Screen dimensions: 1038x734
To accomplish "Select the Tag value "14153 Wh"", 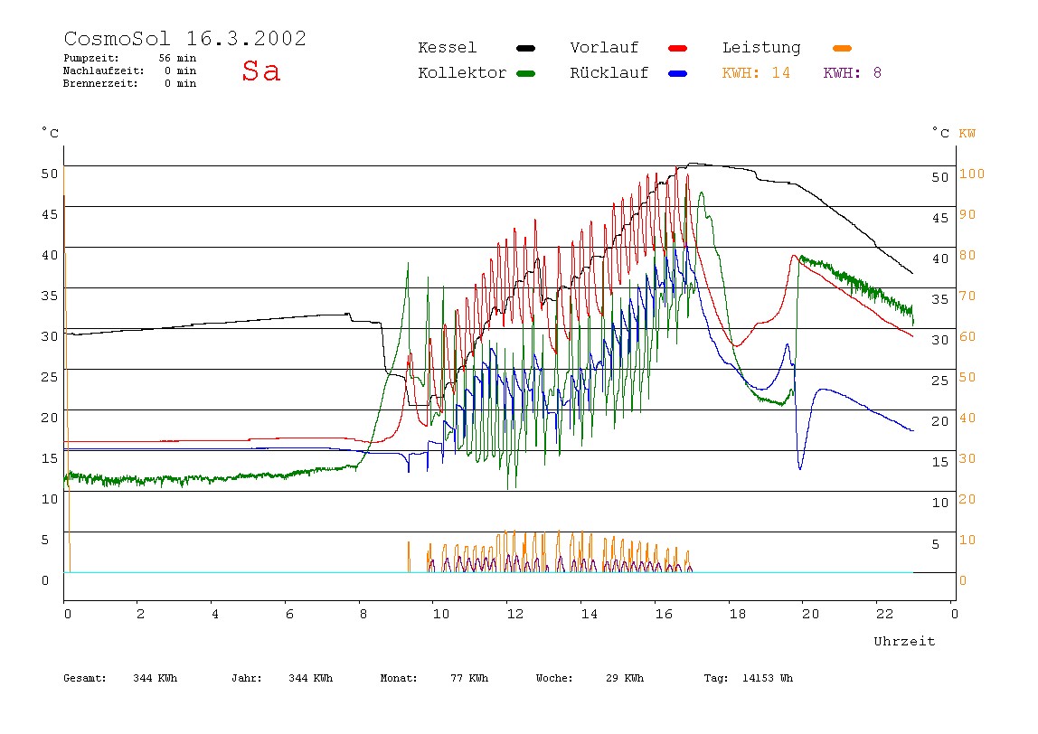I will [768, 678].
